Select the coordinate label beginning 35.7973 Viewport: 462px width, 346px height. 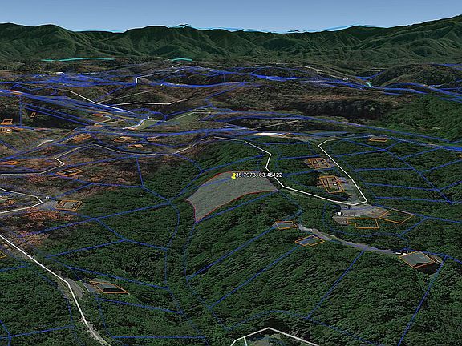click(x=259, y=175)
